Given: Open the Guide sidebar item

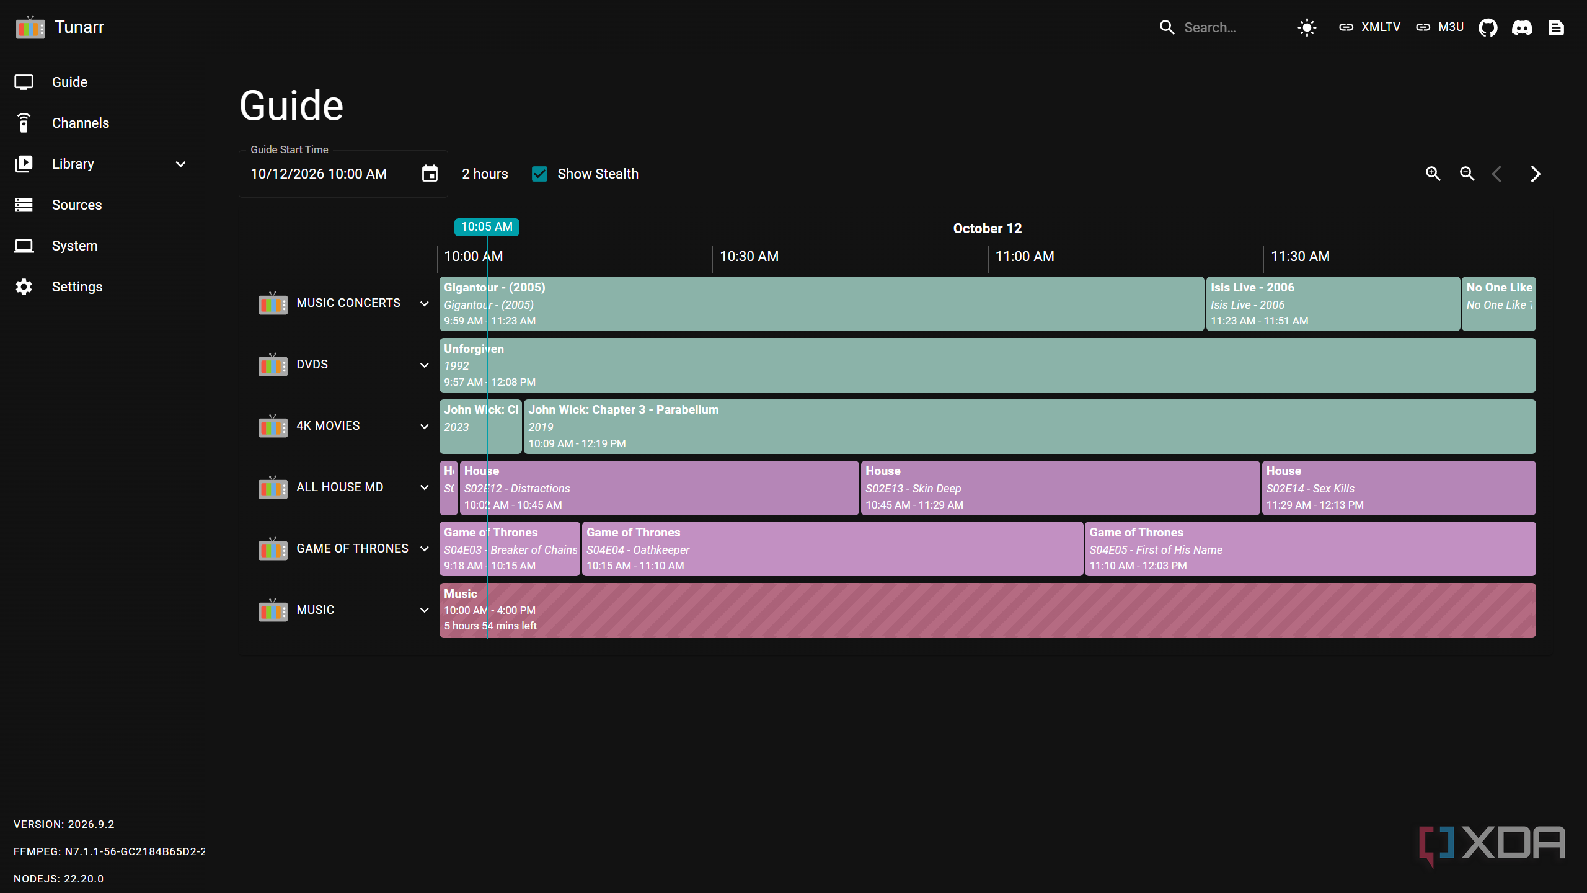Looking at the screenshot, I should pos(102,82).
